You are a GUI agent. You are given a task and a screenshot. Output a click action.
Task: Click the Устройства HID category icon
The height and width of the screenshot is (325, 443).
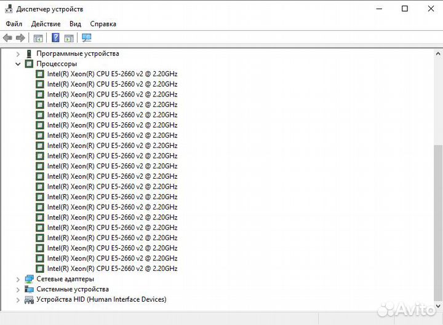pyautogui.click(x=29, y=300)
